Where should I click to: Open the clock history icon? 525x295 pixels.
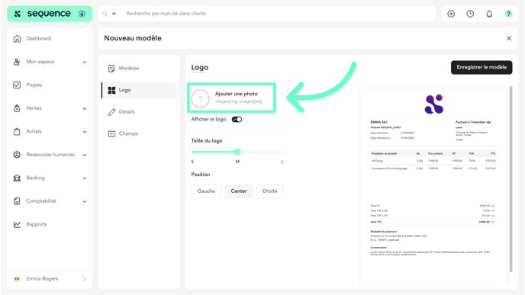coord(470,14)
